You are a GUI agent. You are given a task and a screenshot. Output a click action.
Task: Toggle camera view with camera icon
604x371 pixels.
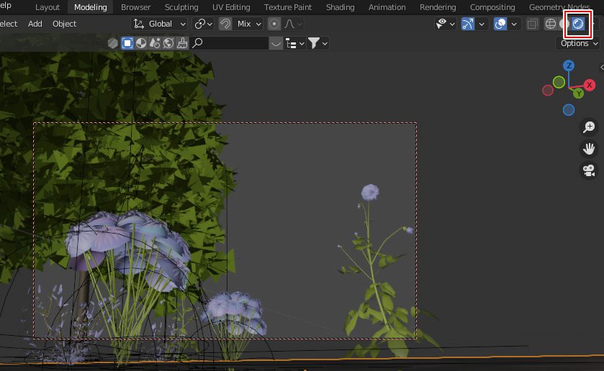[x=589, y=170]
